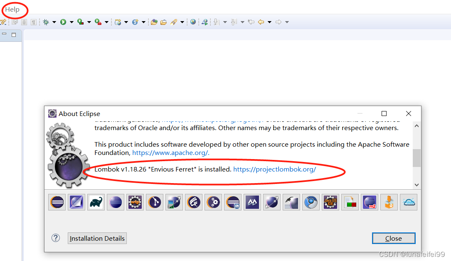
Task: Click the Eclipse platform plugin icon with orange ring
Action: click(x=57, y=202)
